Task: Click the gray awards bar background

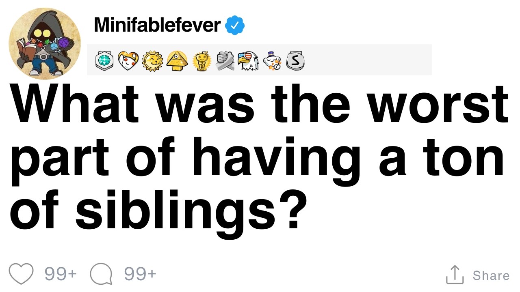Action: [366, 60]
